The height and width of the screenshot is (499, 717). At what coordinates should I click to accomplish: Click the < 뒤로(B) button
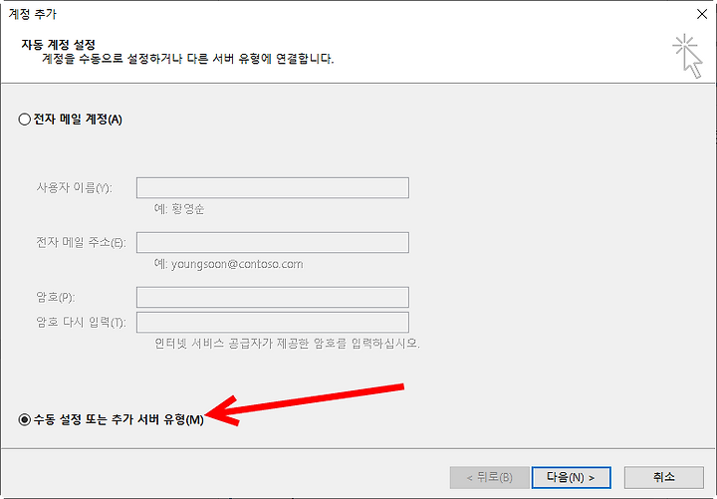tap(489, 477)
